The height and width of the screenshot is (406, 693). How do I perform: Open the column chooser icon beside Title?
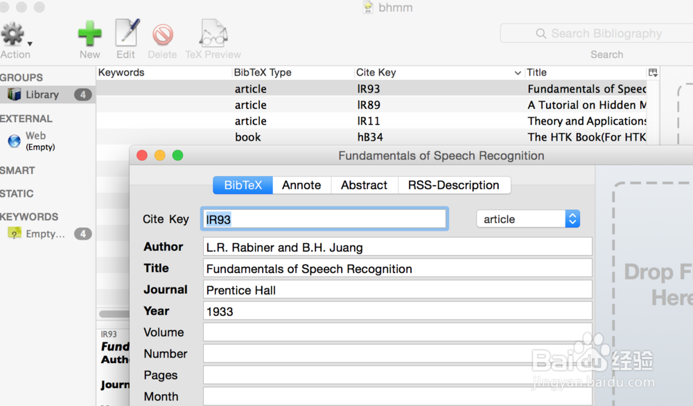click(653, 73)
